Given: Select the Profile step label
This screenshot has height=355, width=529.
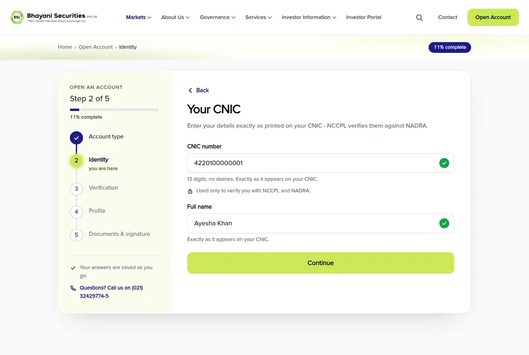Looking at the screenshot, I should click(97, 211).
